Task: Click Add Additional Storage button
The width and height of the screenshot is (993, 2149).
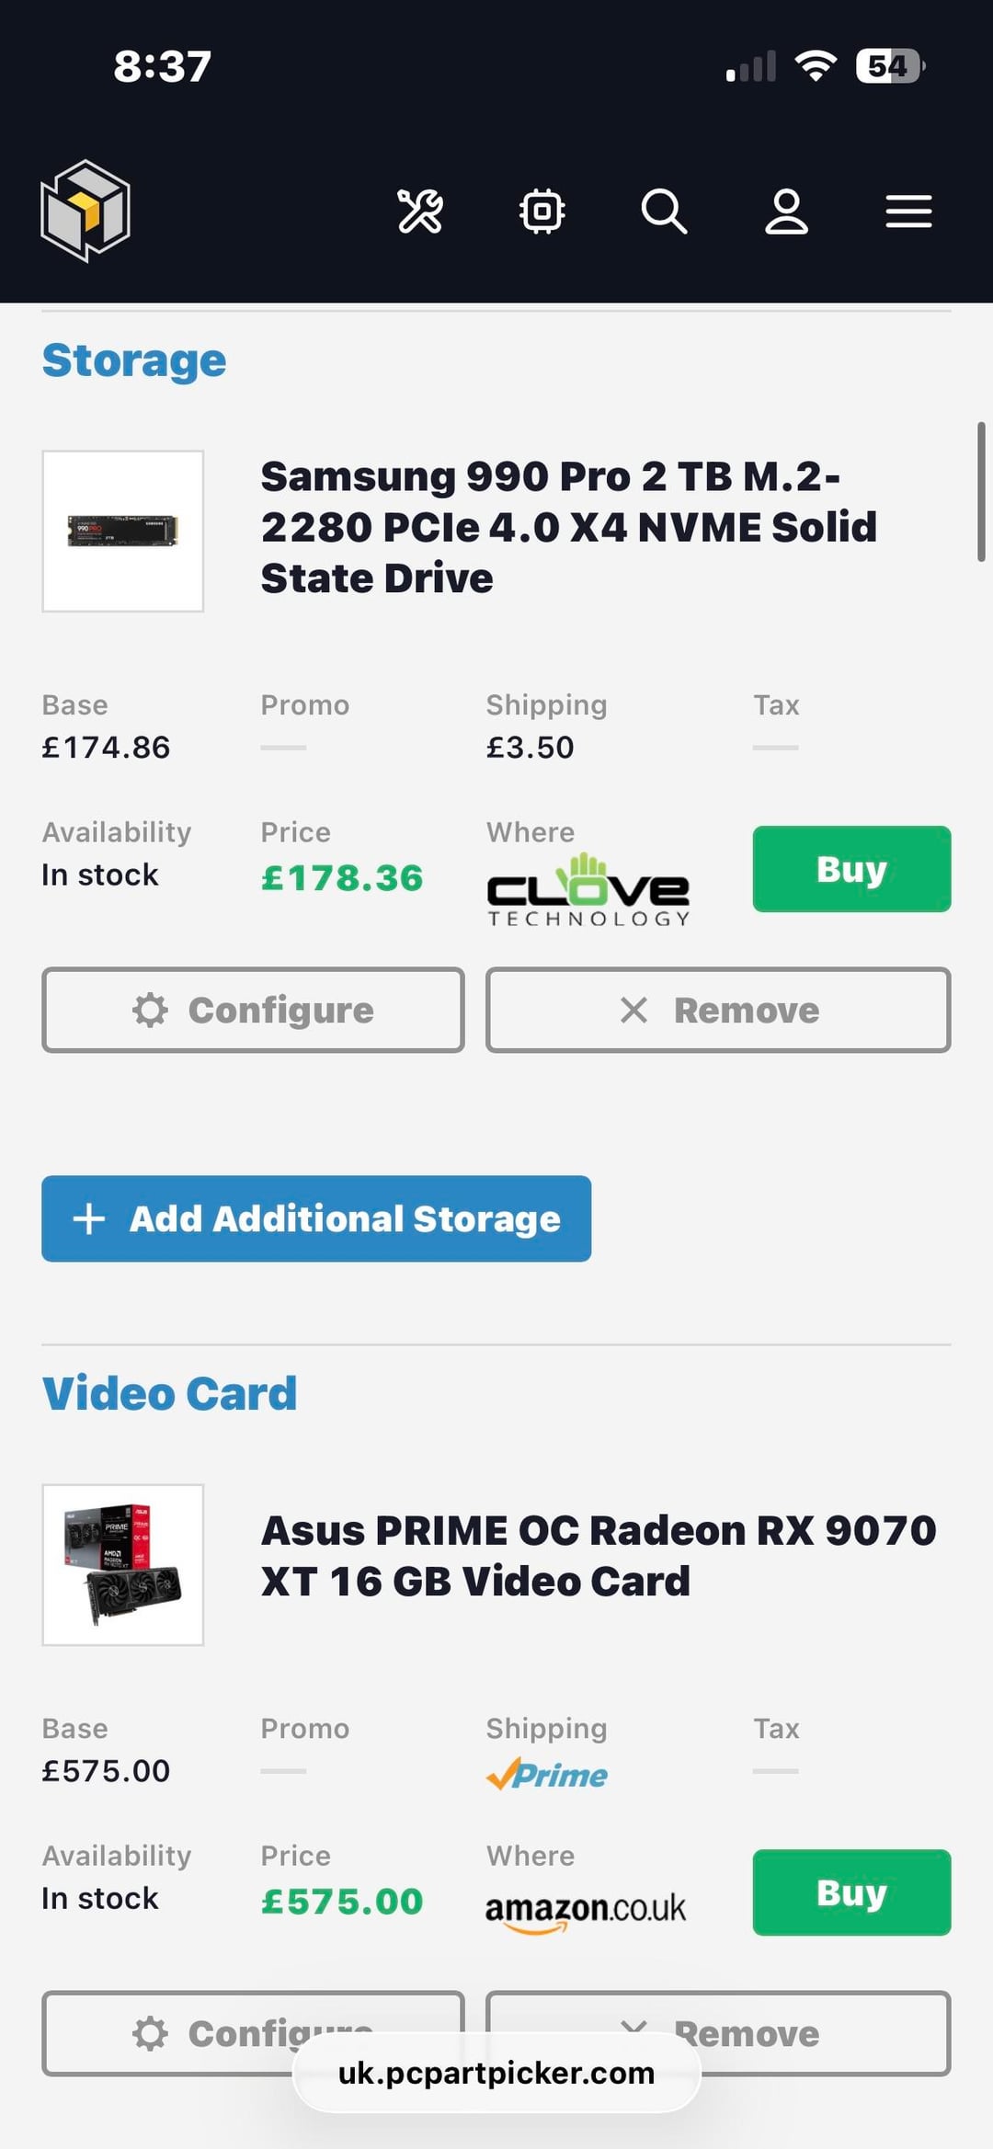Action: [316, 1218]
